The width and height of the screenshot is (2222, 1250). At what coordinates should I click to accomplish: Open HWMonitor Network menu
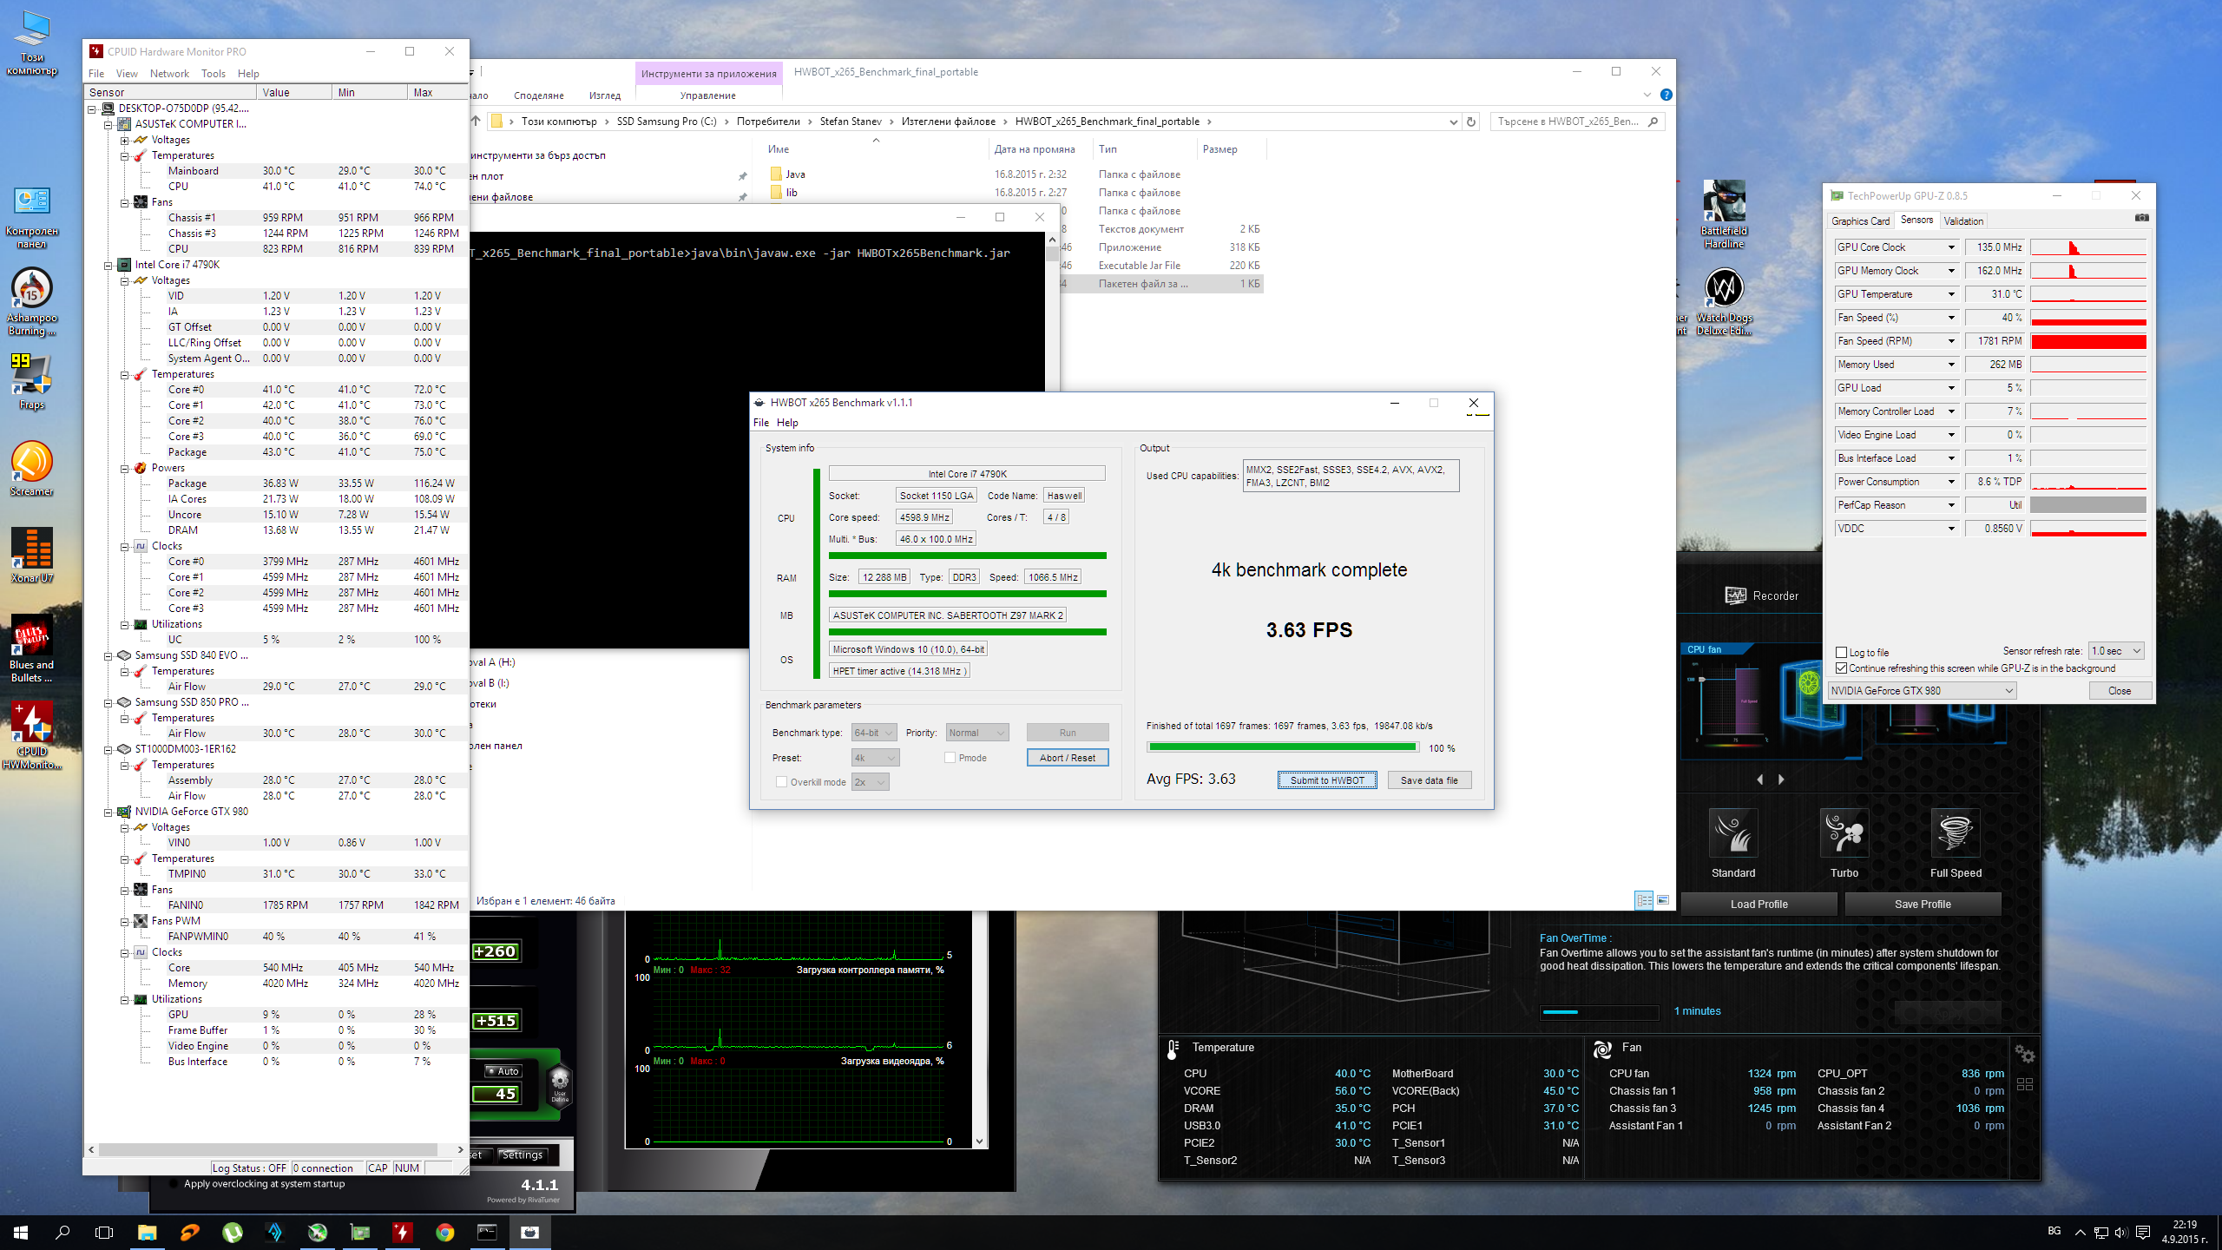click(169, 73)
